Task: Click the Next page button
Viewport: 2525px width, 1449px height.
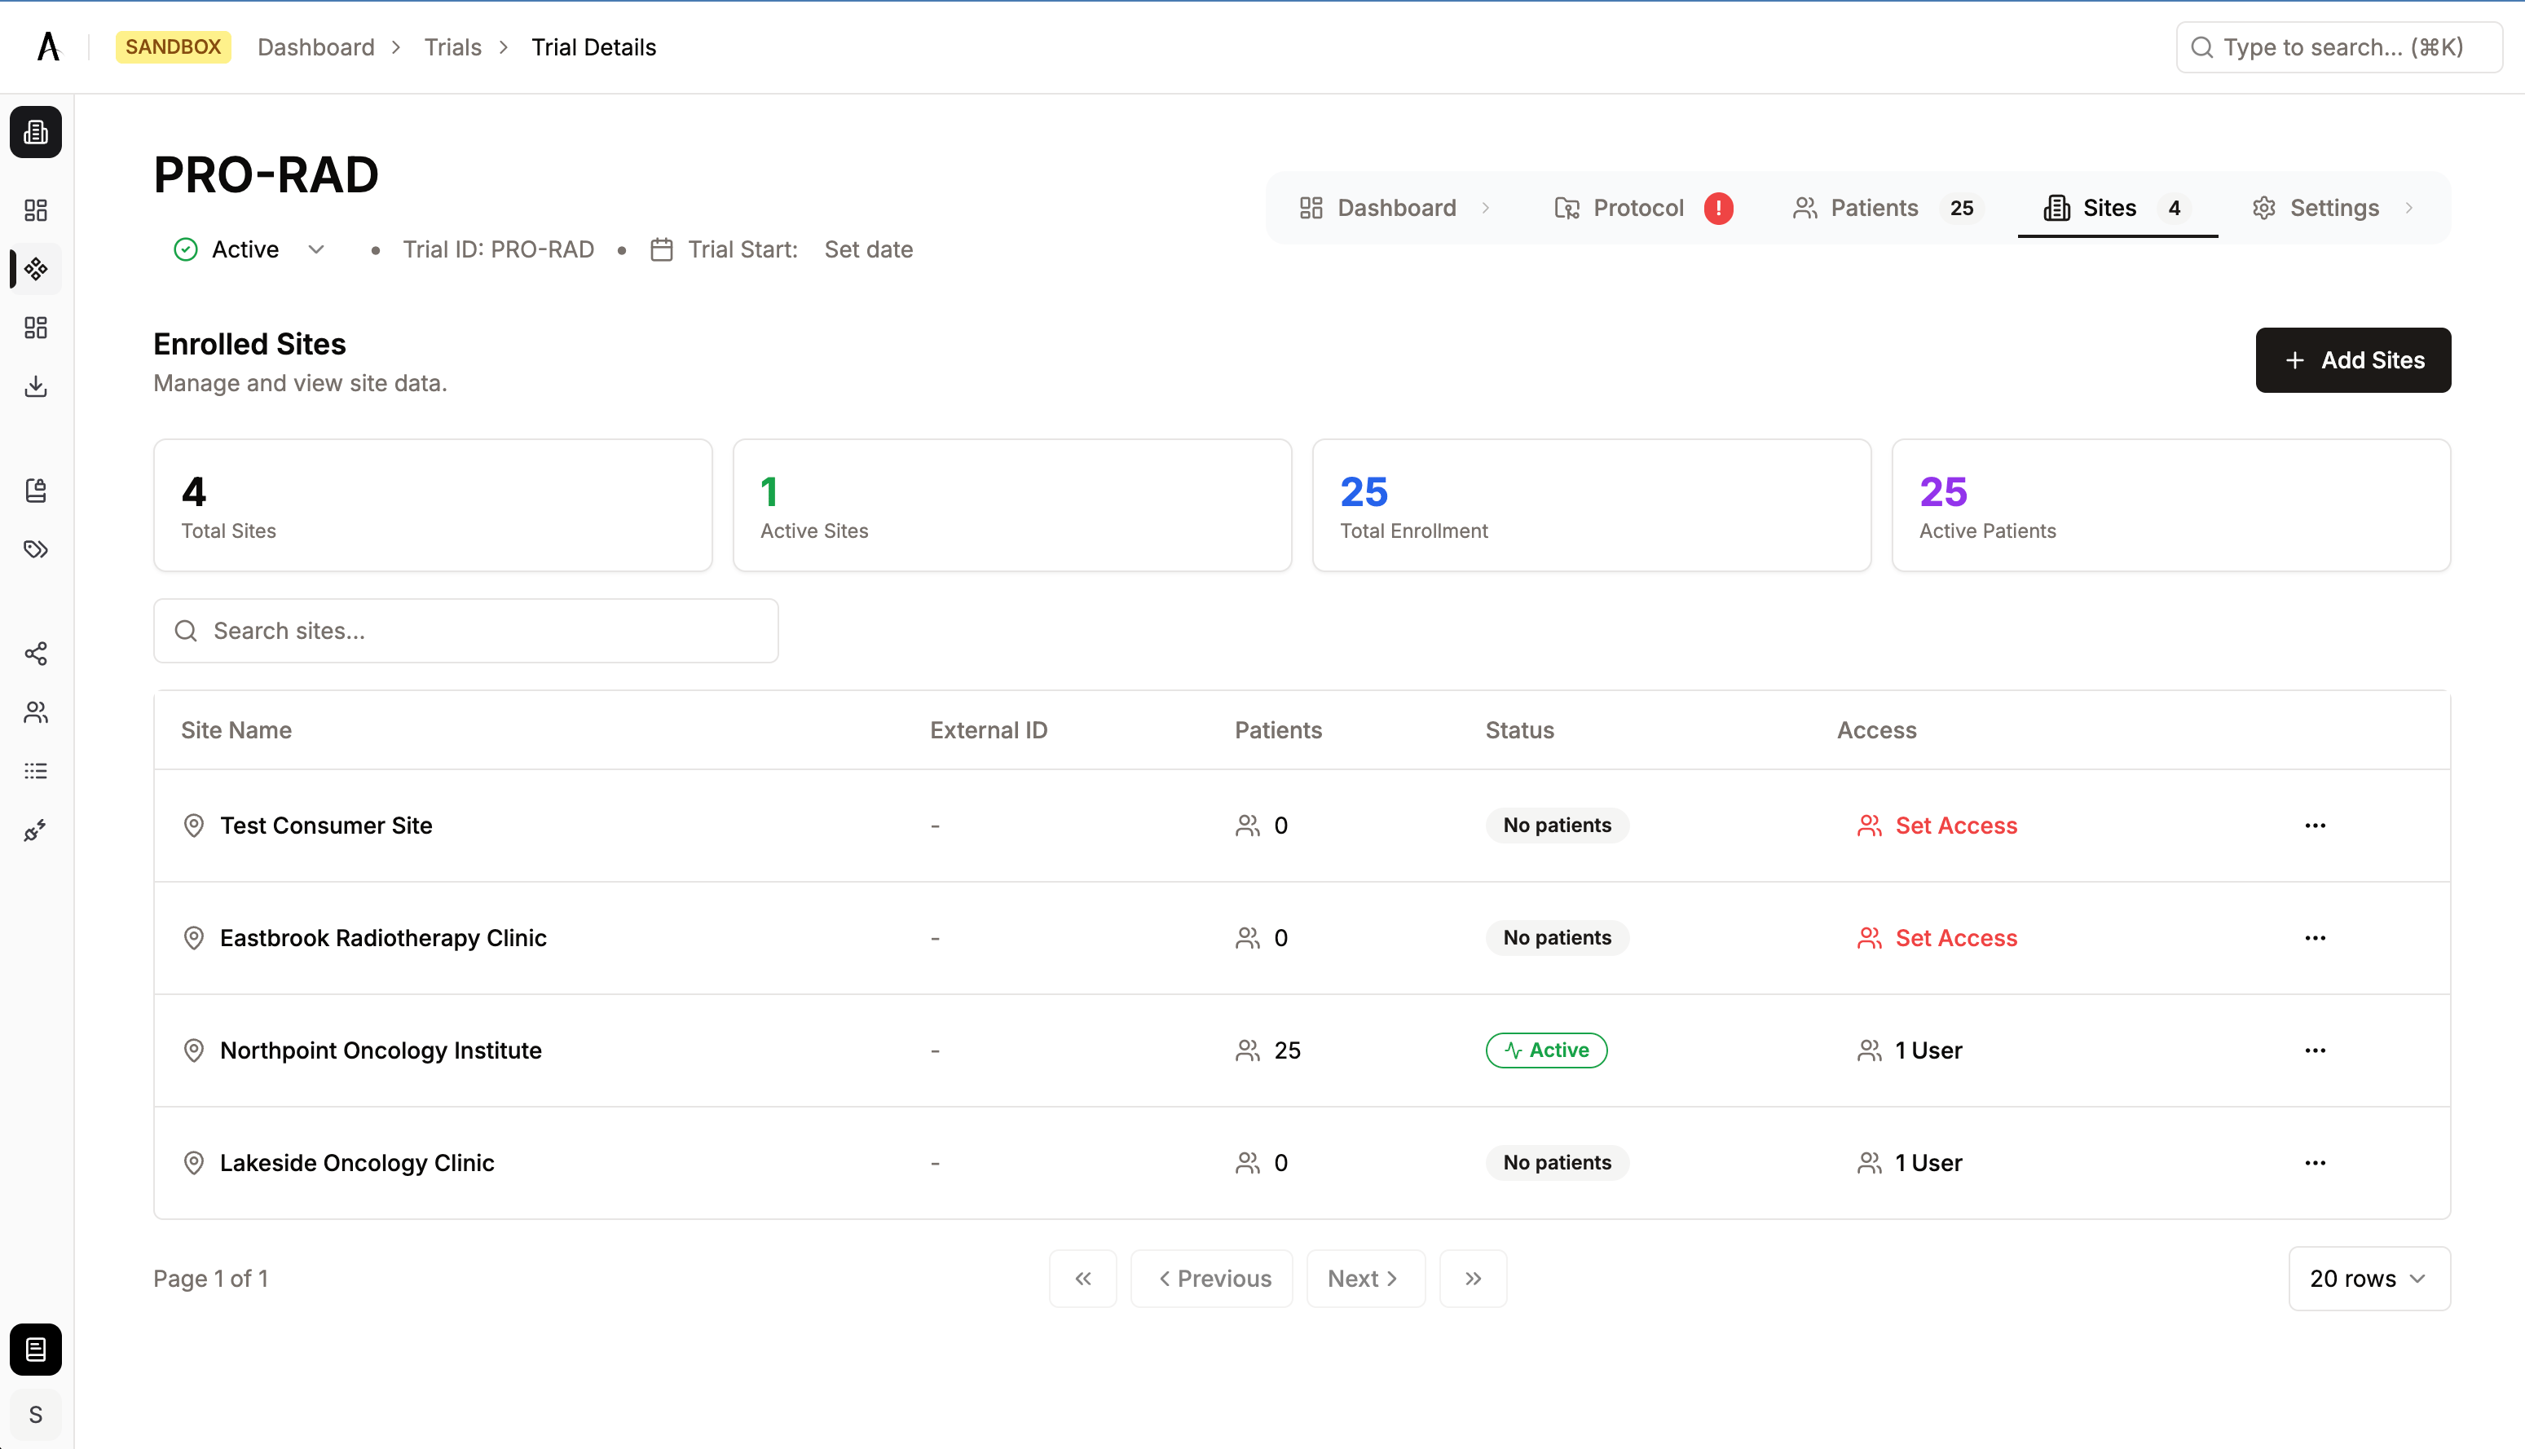Action: point(1365,1278)
